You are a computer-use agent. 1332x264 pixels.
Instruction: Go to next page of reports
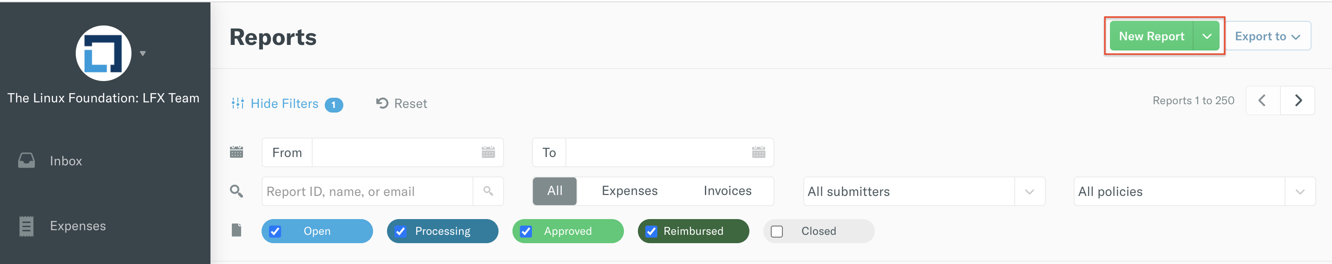point(1298,101)
